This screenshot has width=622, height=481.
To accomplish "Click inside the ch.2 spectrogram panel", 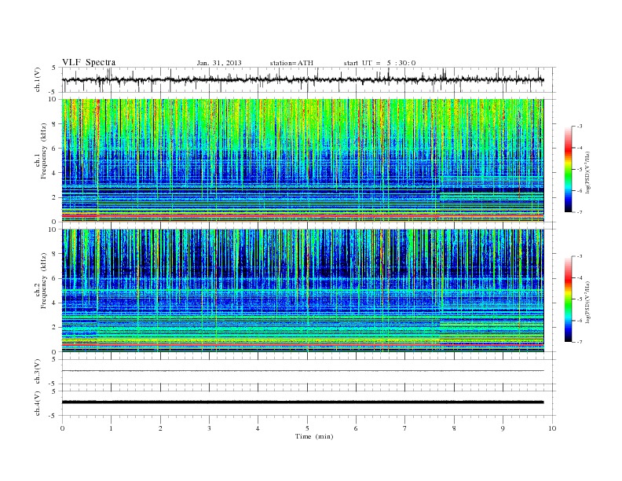I will [302, 290].
